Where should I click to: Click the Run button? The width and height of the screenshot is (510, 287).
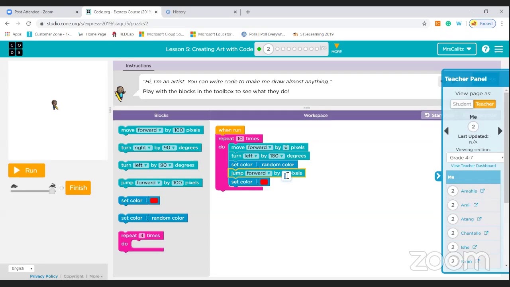[x=26, y=171]
